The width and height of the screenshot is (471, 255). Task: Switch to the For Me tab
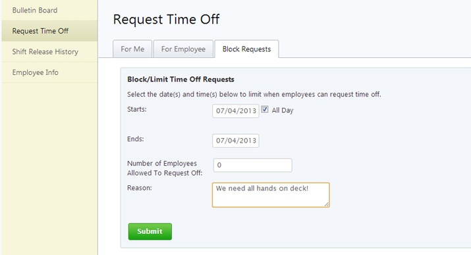[132, 49]
